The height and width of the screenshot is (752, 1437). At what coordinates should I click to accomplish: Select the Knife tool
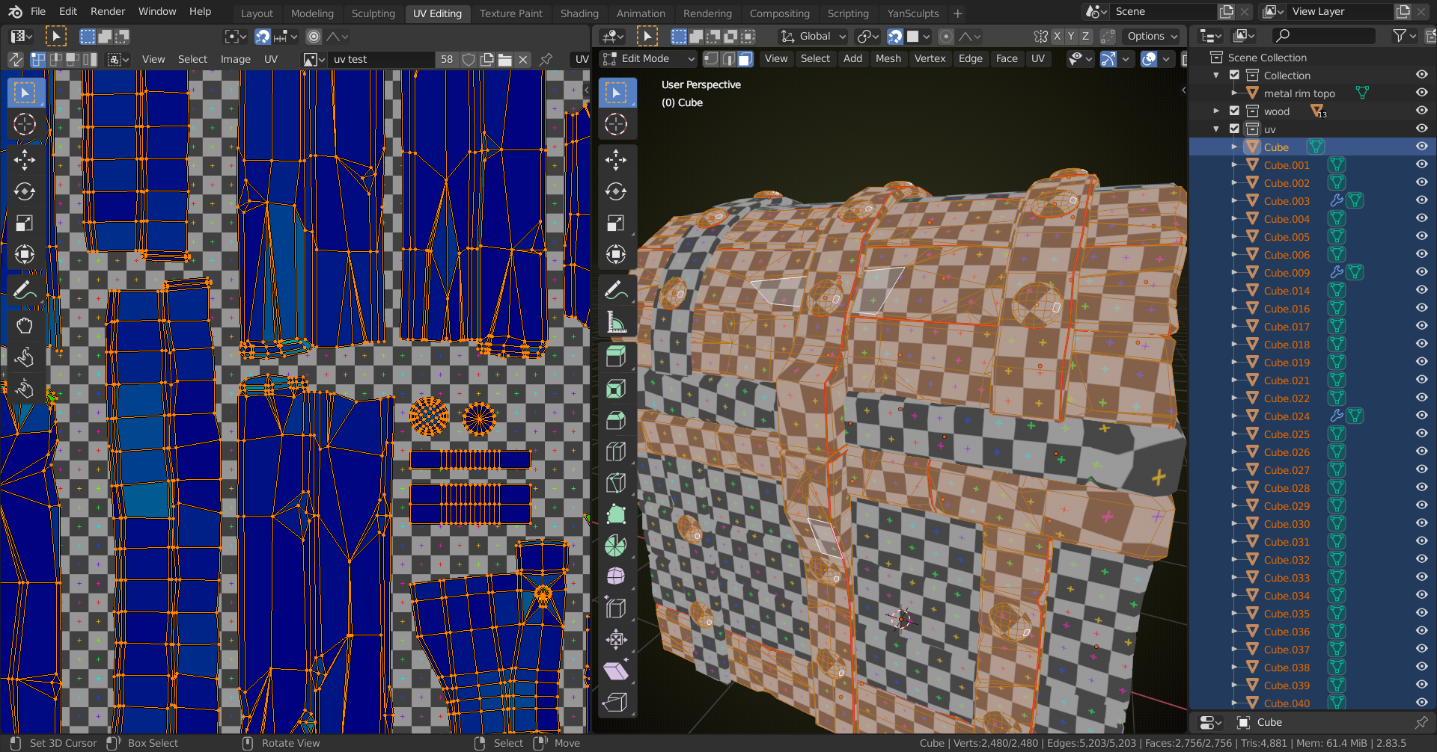pos(616,483)
